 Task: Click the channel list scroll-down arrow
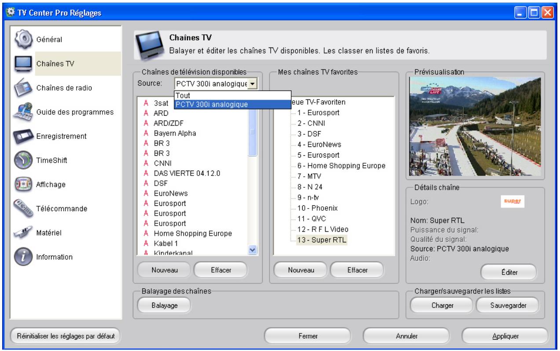pos(253,249)
